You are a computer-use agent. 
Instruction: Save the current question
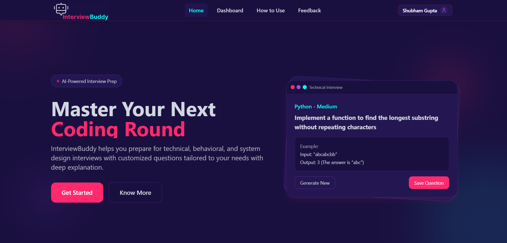pos(429,183)
